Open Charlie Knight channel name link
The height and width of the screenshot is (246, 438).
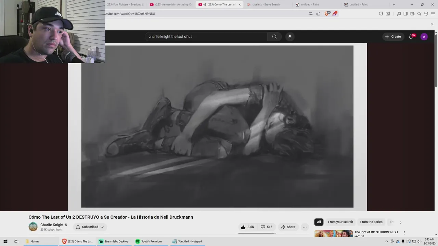tap(52, 225)
